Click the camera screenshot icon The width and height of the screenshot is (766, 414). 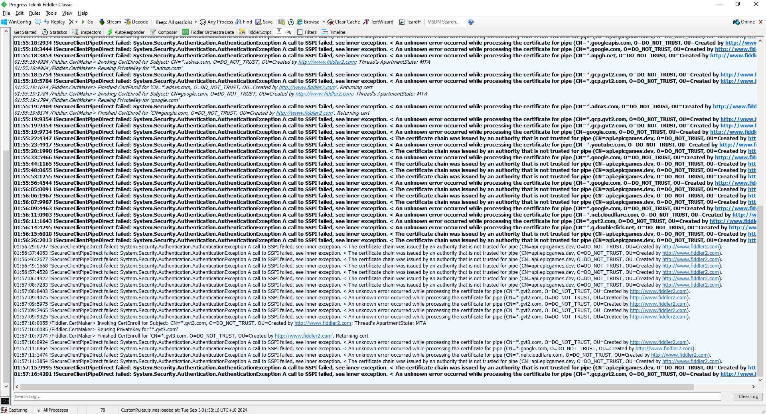tap(282, 22)
